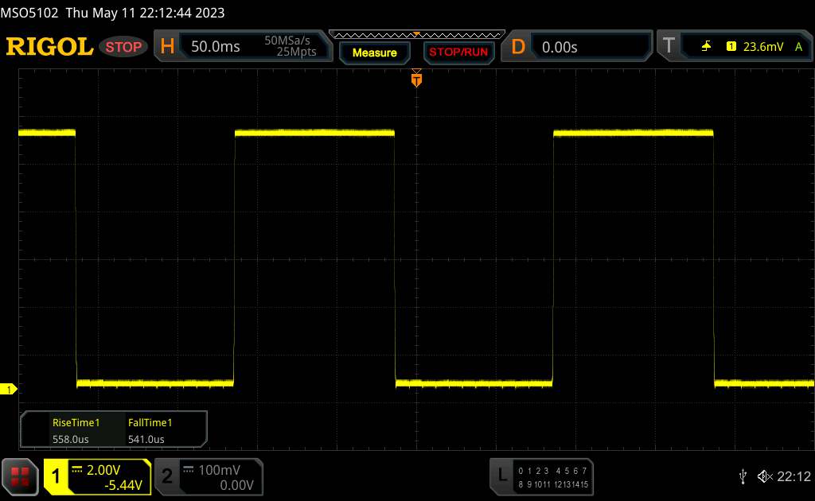Tap trigger source channel 1 badge
The width and height of the screenshot is (815, 501).
click(731, 47)
